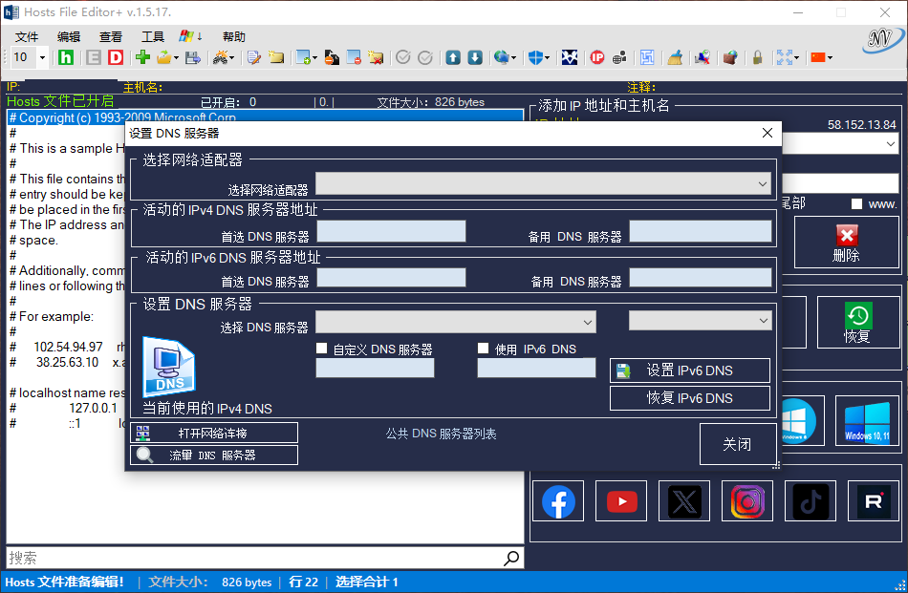Open the YouTube icon in the panel

tap(620, 500)
